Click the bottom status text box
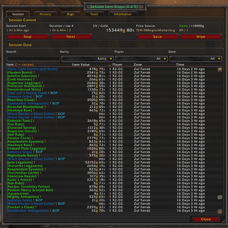Viewport: 228px width, 228px height. pos(97,219)
